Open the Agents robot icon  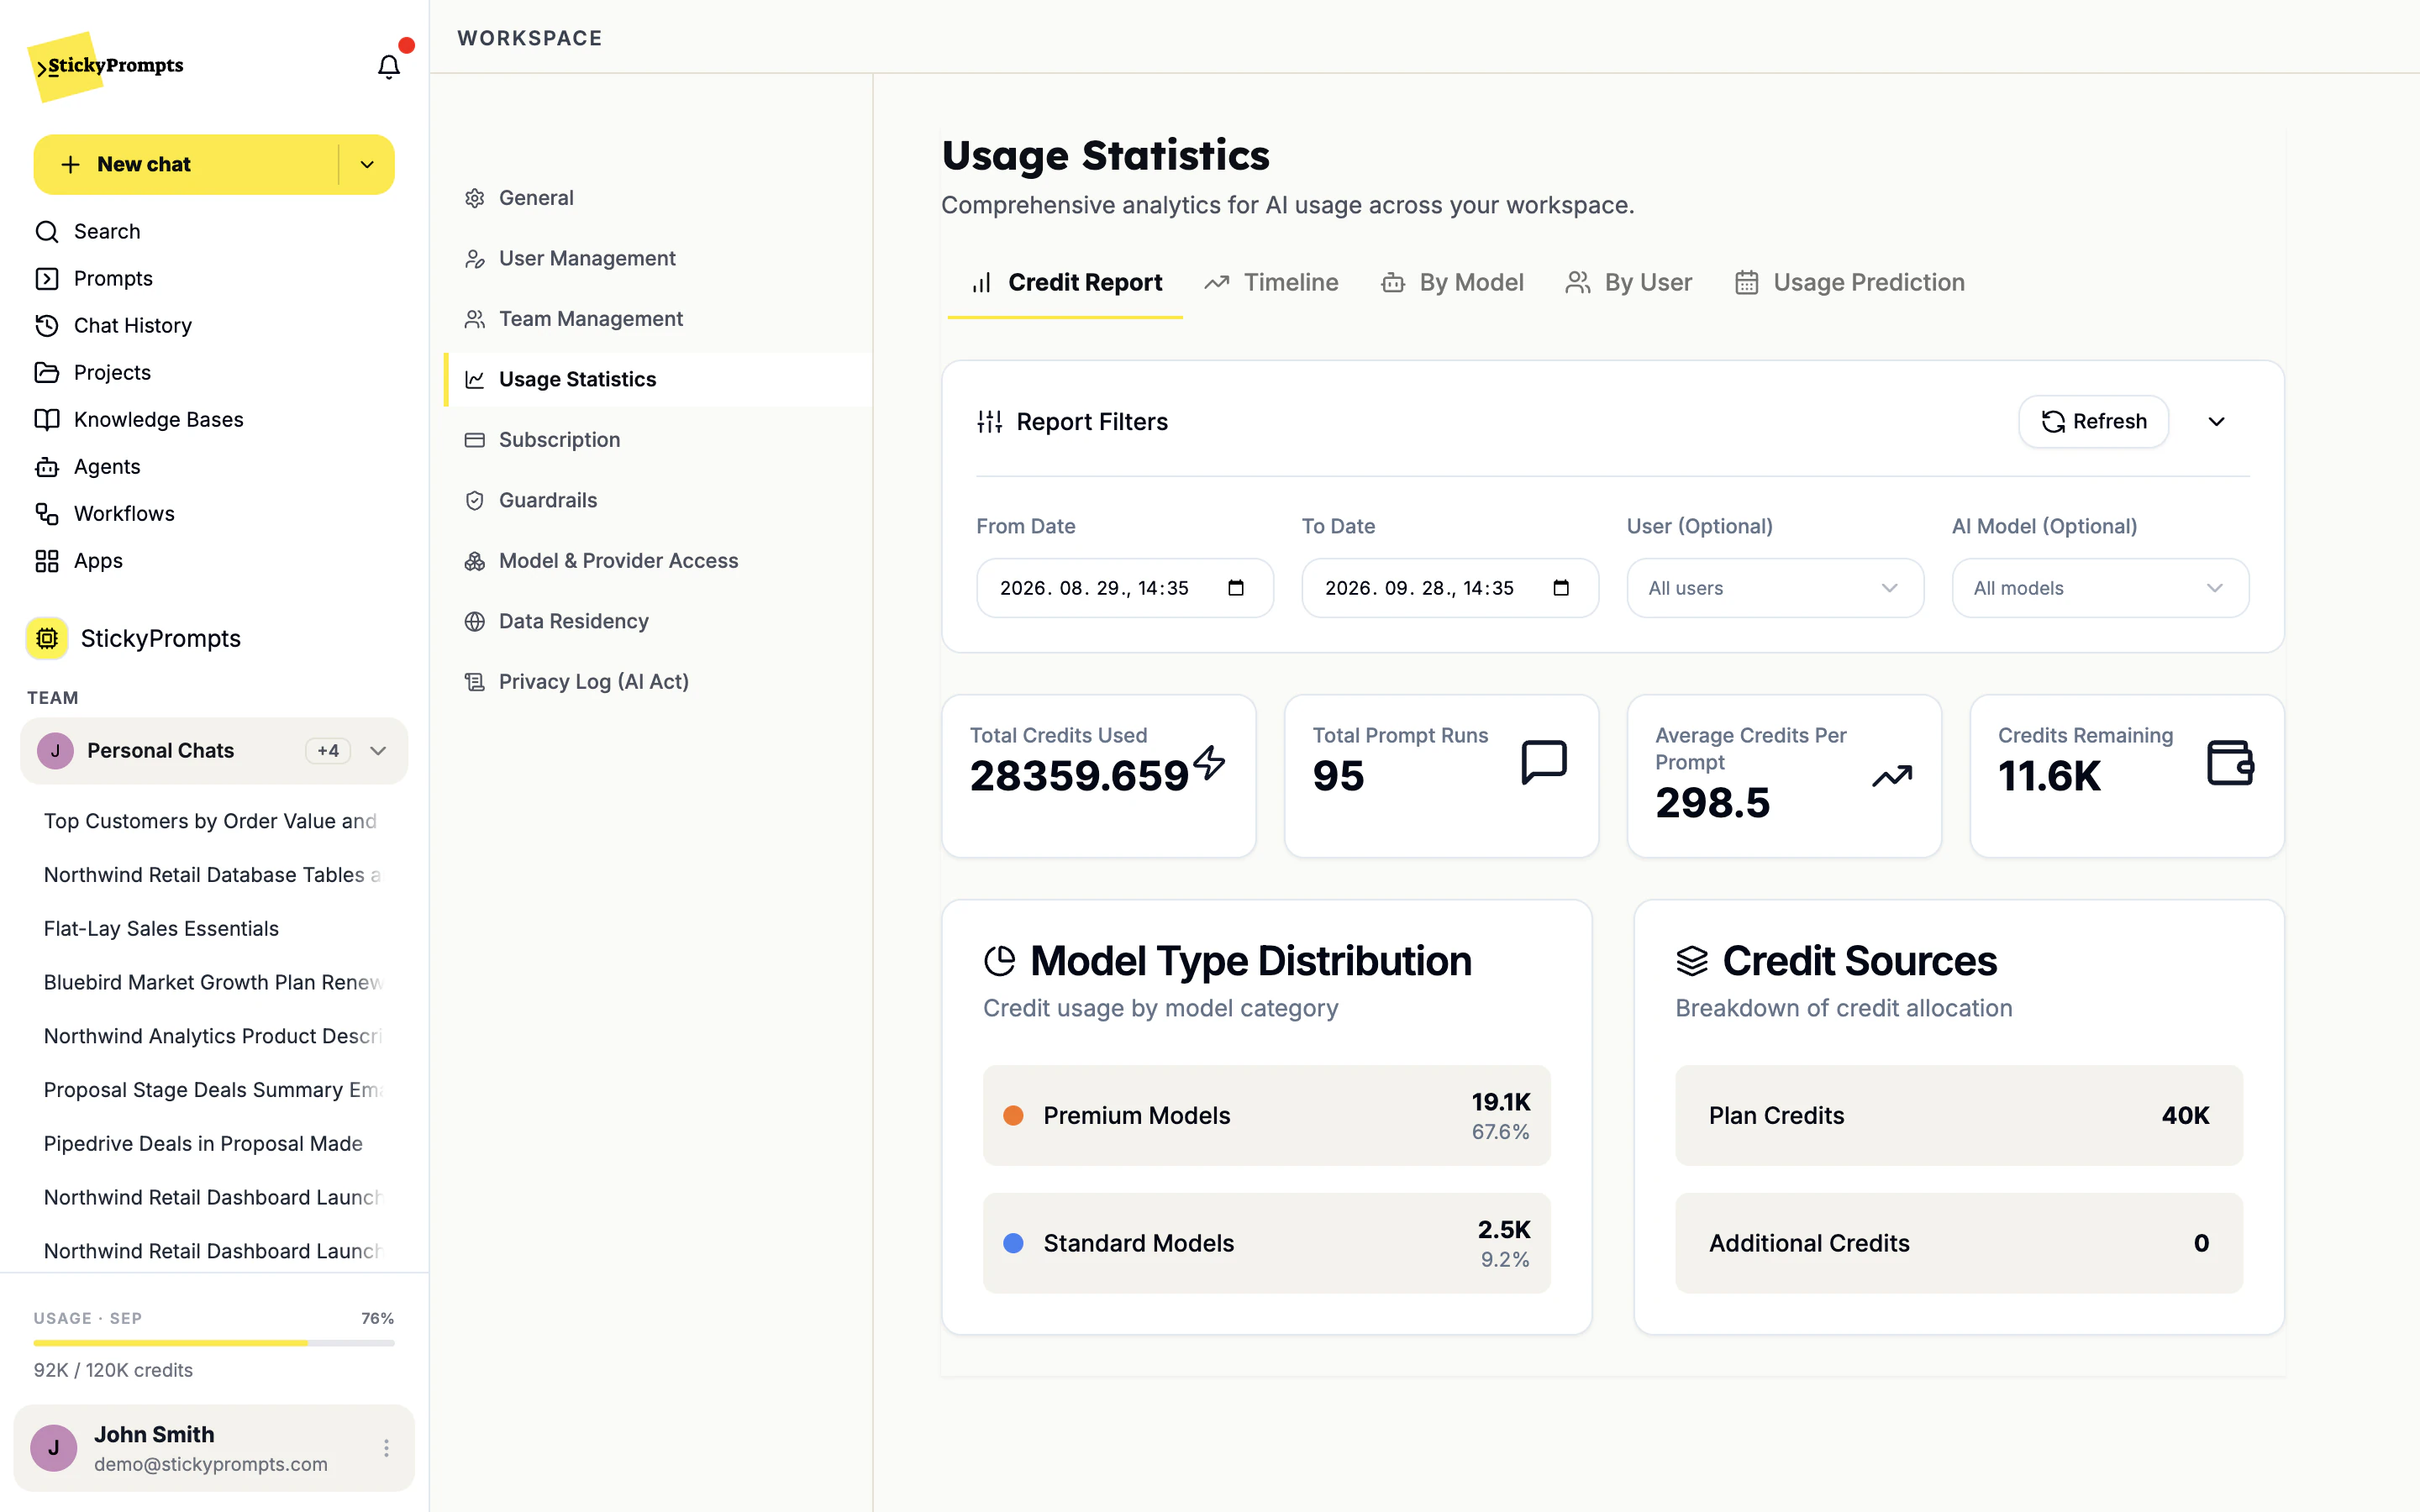(47, 466)
